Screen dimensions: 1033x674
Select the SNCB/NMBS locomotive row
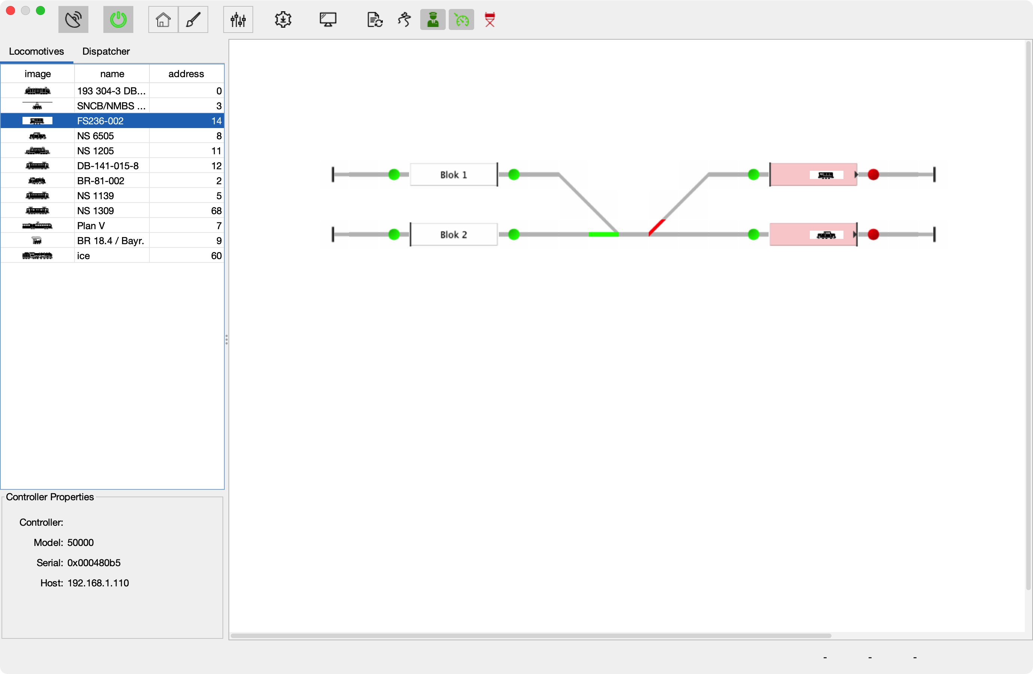coord(112,106)
